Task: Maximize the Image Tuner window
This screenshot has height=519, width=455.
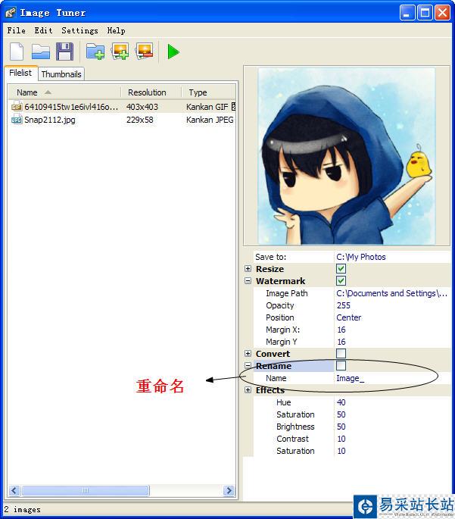Action: [x=425, y=13]
